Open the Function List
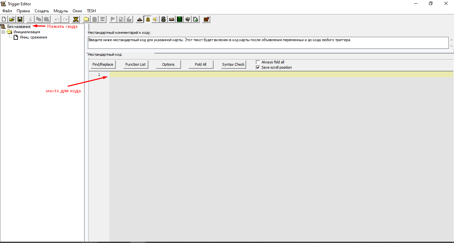This screenshot has width=454, height=243. [x=135, y=64]
